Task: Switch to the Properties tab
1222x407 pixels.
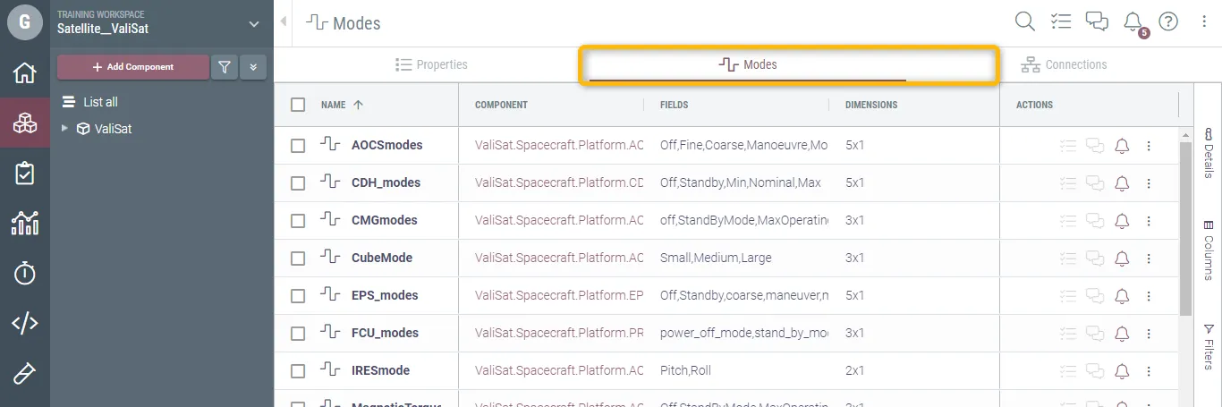Action: 431,65
